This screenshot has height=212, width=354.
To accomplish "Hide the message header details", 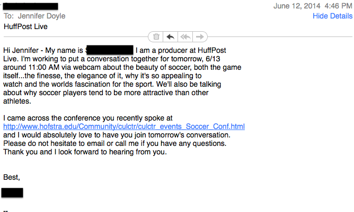I will tap(332, 16).
